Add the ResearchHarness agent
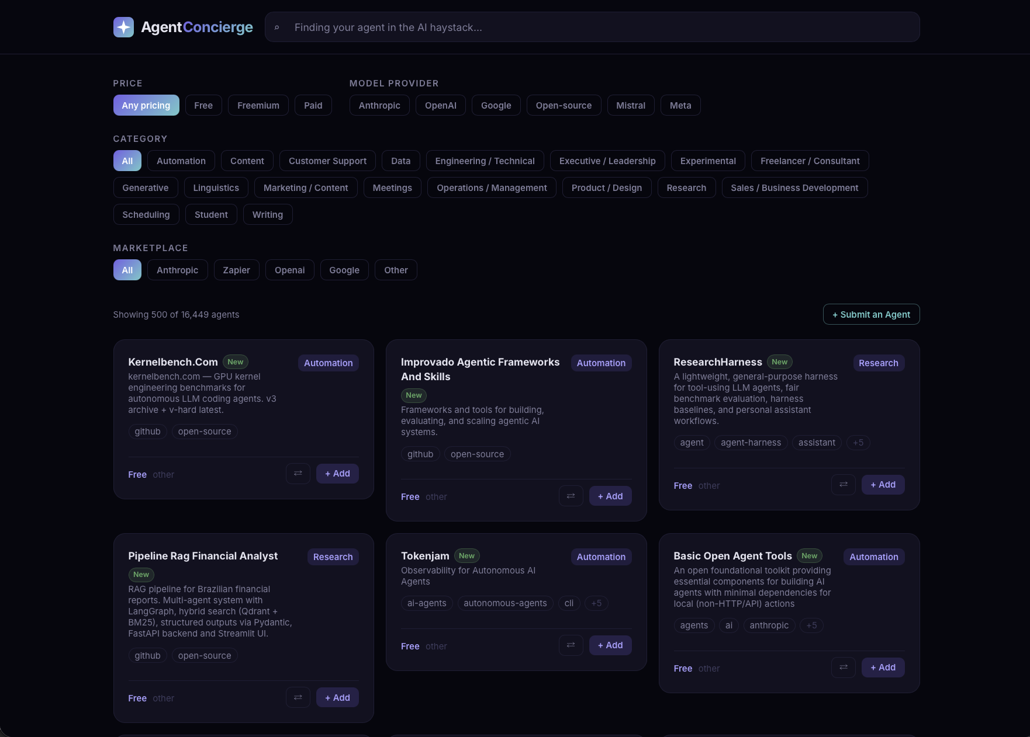Image resolution: width=1030 pixels, height=737 pixels. pos(883,485)
